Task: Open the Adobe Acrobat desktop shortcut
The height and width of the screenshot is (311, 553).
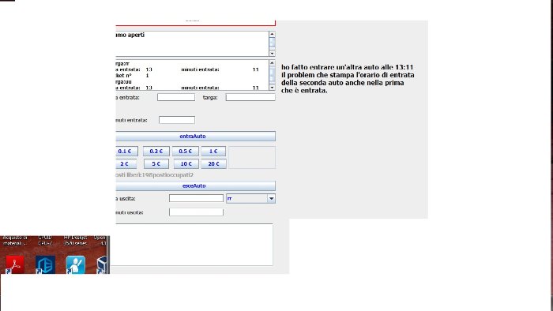Action: tap(15, 265)
